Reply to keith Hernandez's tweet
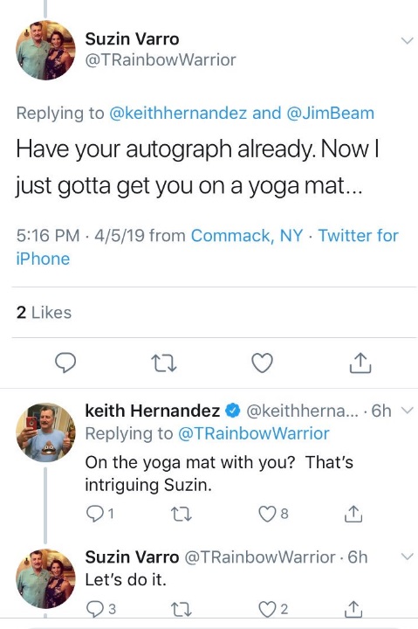 tap(99, 514)
